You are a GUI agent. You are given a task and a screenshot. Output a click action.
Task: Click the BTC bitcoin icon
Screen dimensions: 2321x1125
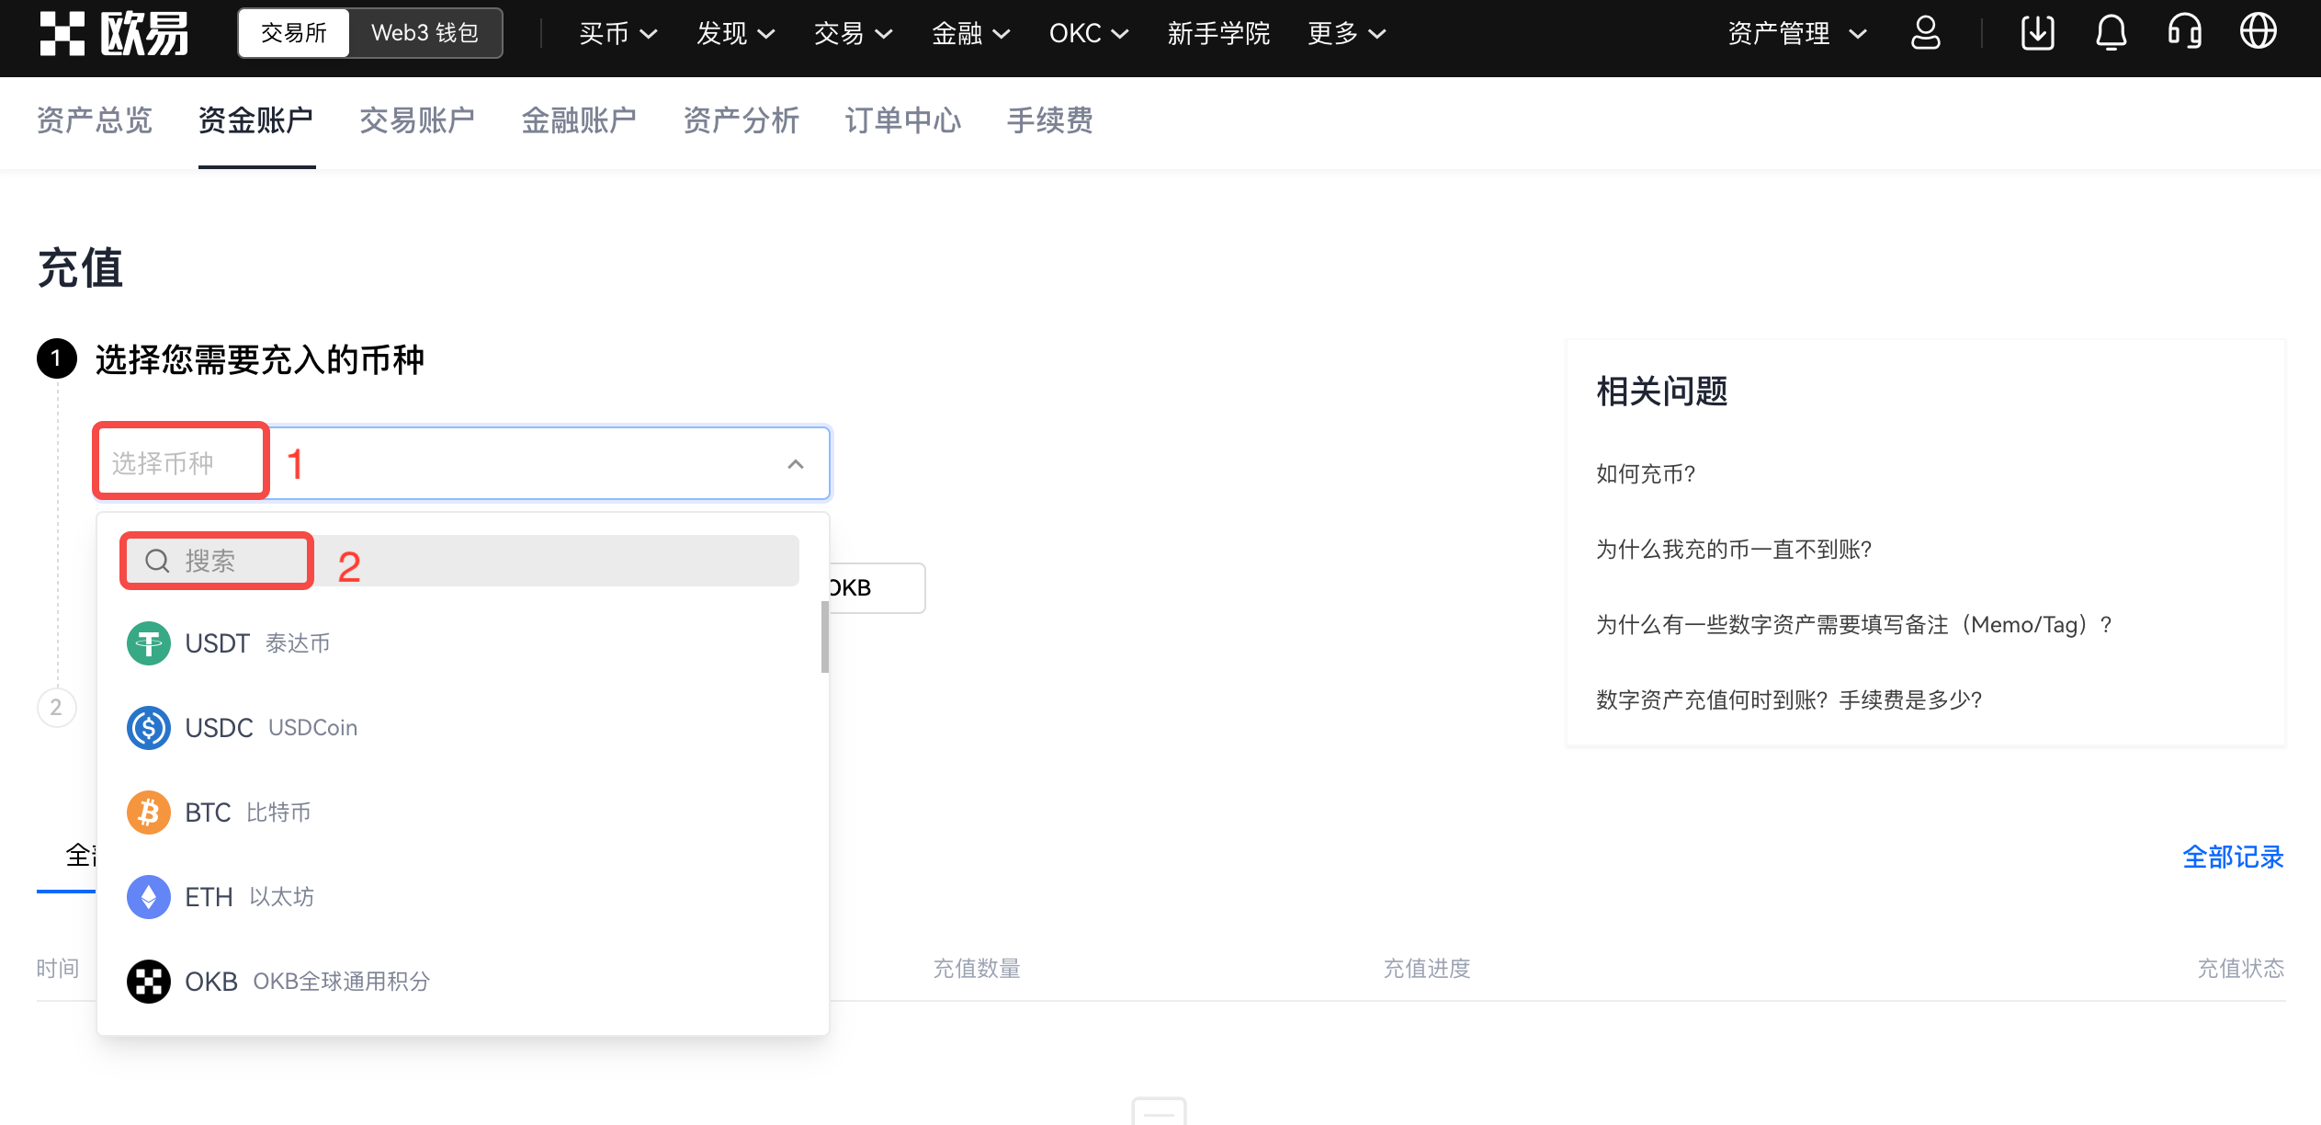click(x=149, y=812)
